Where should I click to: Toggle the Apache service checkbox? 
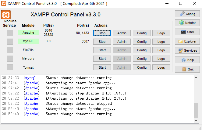[10, 33]
